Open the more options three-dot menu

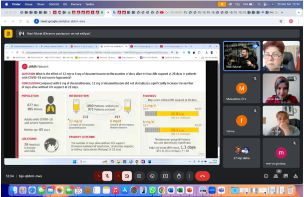tap(190, 176)
